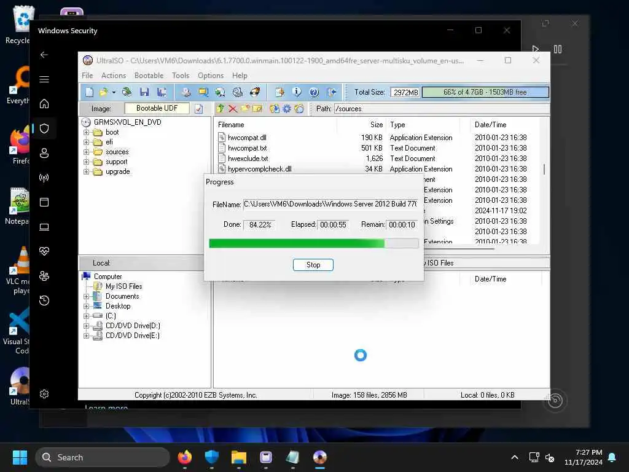
Task: Expand the sources folder node
Action: tap(86, 152)
